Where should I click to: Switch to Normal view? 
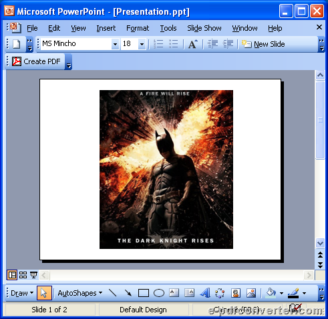pyautogui.click(x=12, y=275)
